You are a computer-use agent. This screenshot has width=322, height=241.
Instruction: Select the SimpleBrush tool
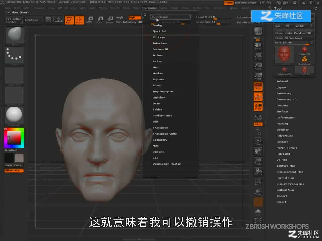point(304,61)
